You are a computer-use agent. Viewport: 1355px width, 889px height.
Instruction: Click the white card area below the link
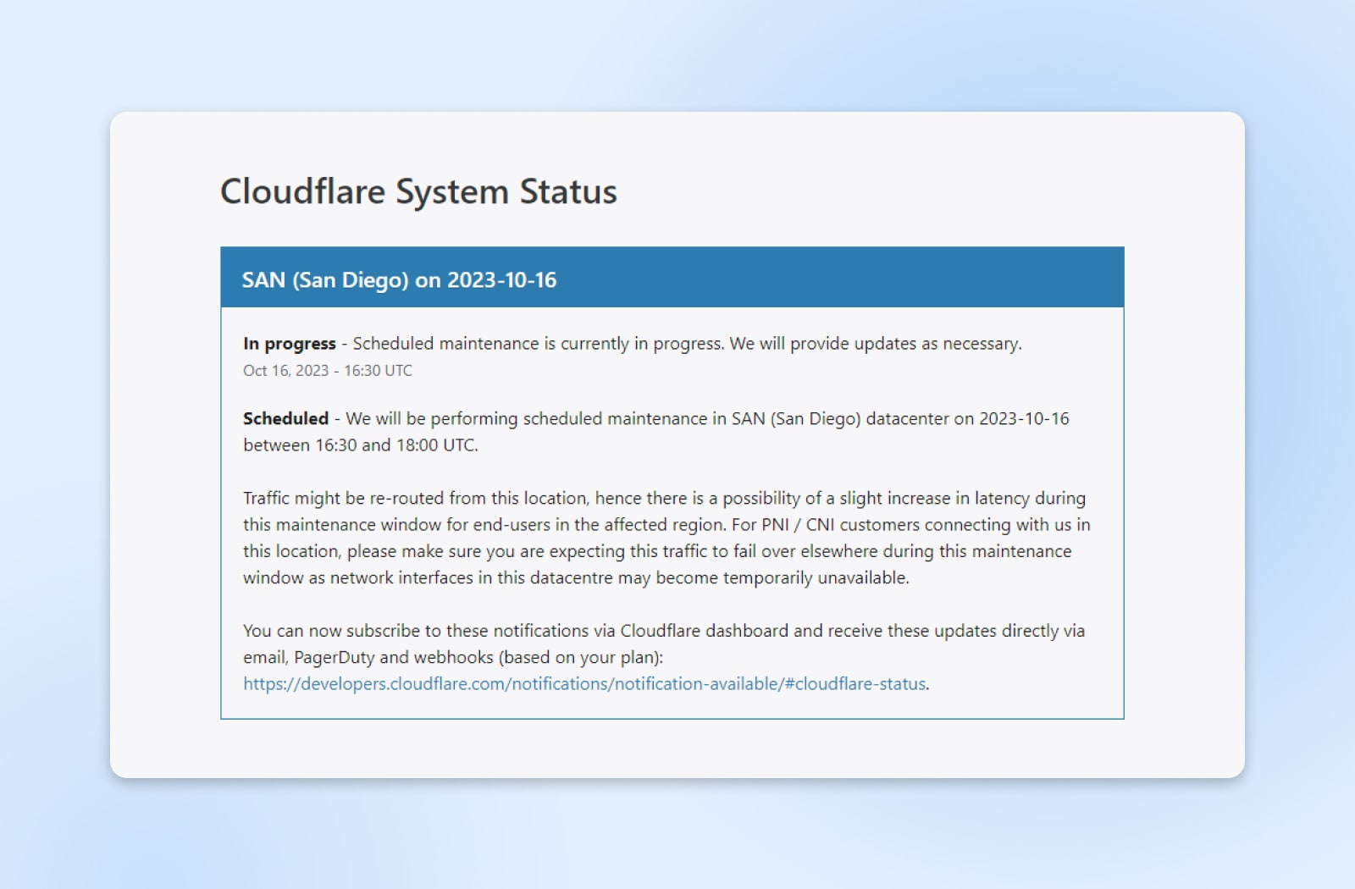[673, 745]
